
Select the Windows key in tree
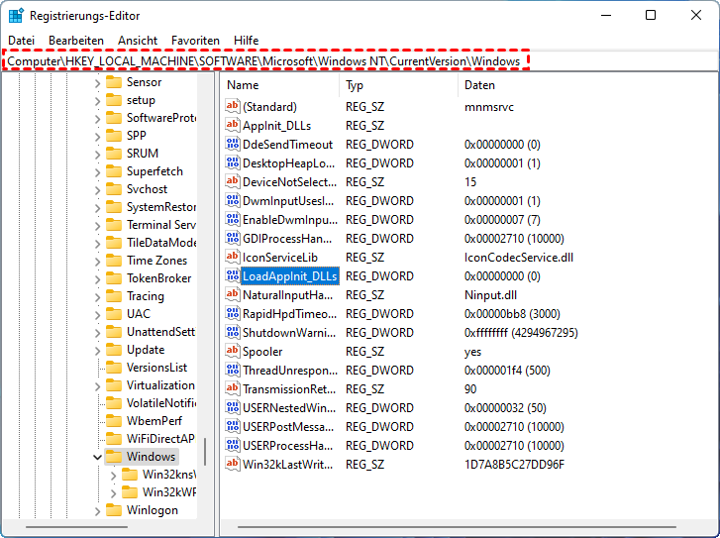[x=152, y=457]
